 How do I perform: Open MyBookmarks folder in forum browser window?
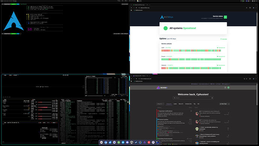[x=138, y=81]
